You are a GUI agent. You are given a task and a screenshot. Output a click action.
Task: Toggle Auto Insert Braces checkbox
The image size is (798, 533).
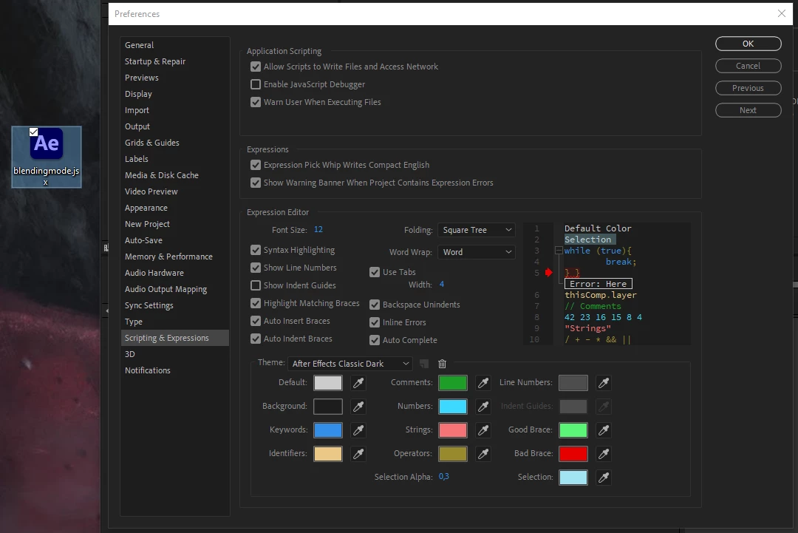tap(256, 322)
